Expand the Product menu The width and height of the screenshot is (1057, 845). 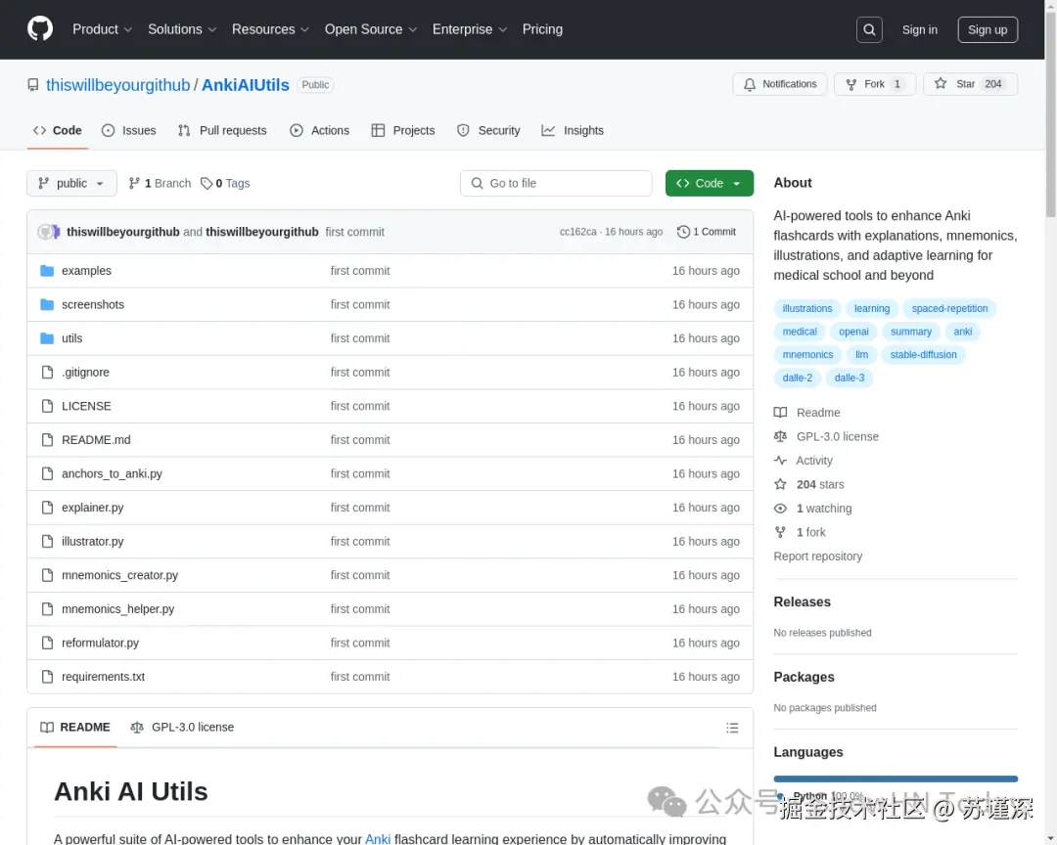[x=102, y=29]
